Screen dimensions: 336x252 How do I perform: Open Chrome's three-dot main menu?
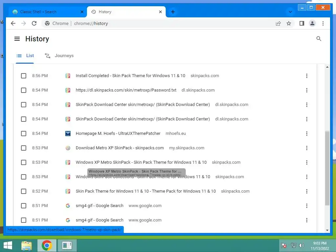point(323,23)
